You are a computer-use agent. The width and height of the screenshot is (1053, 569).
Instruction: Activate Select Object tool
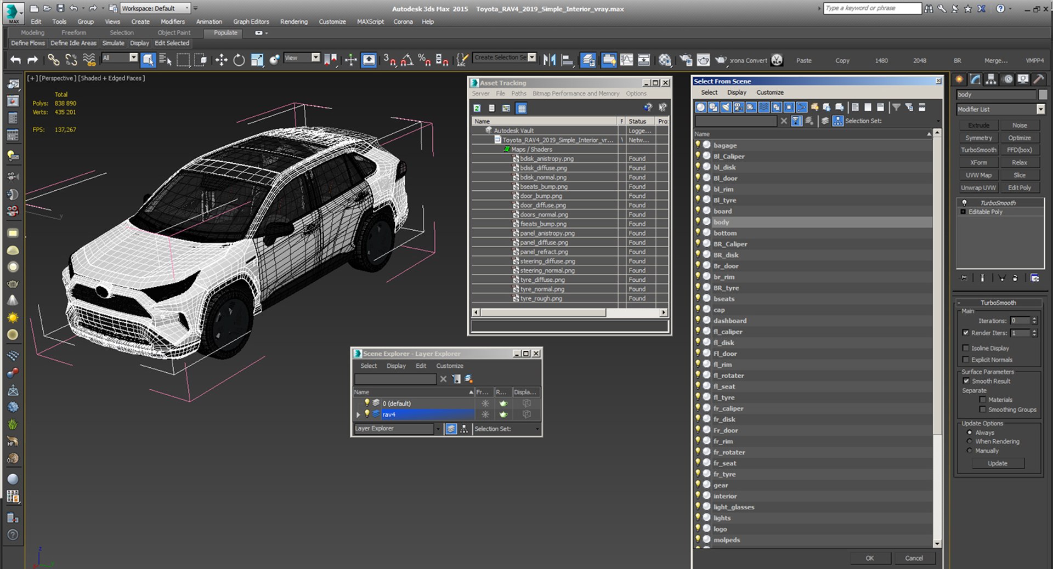[148, 60]
